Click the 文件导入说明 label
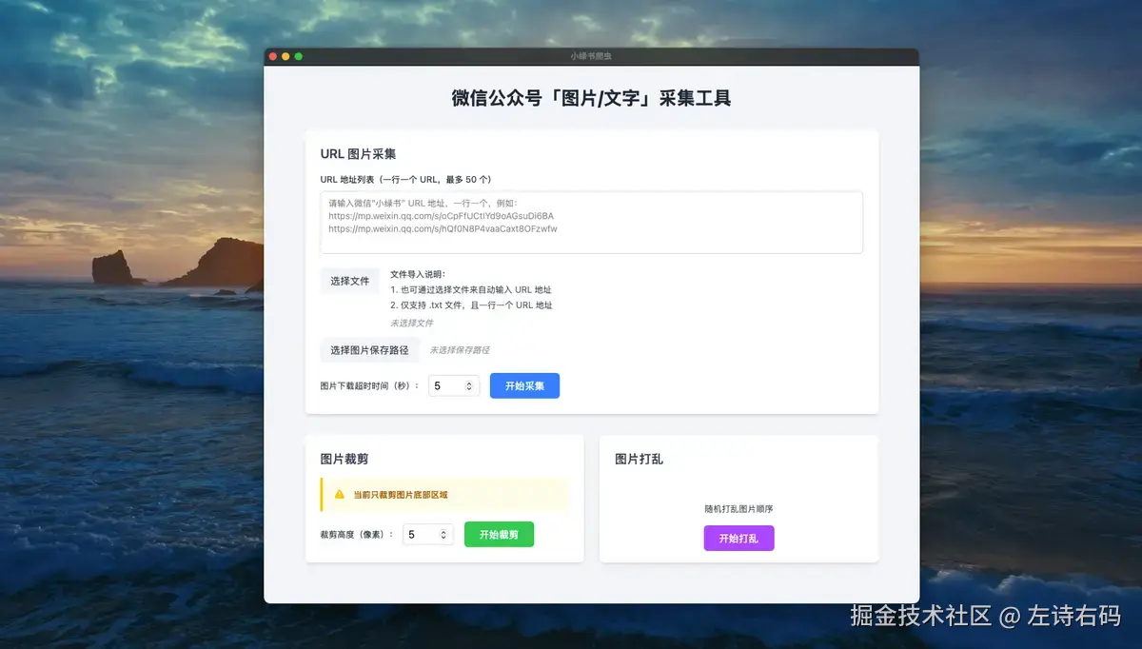Viewport: 1142px width, 649px height. point(418,274)
